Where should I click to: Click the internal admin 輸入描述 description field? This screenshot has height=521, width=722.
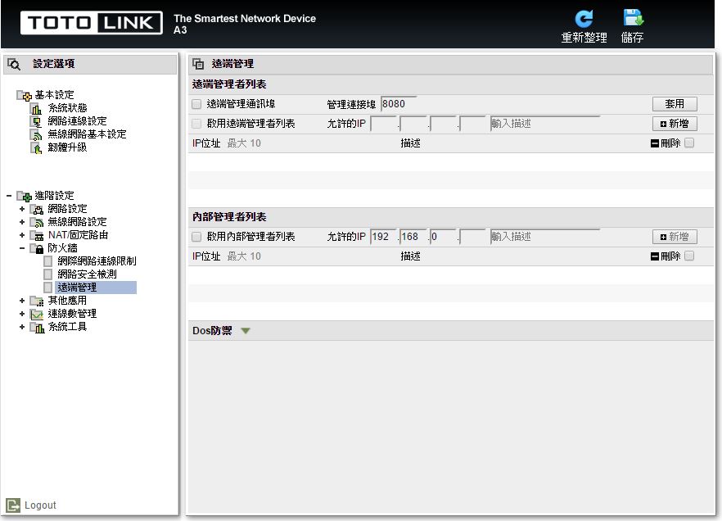pos(544,237)
